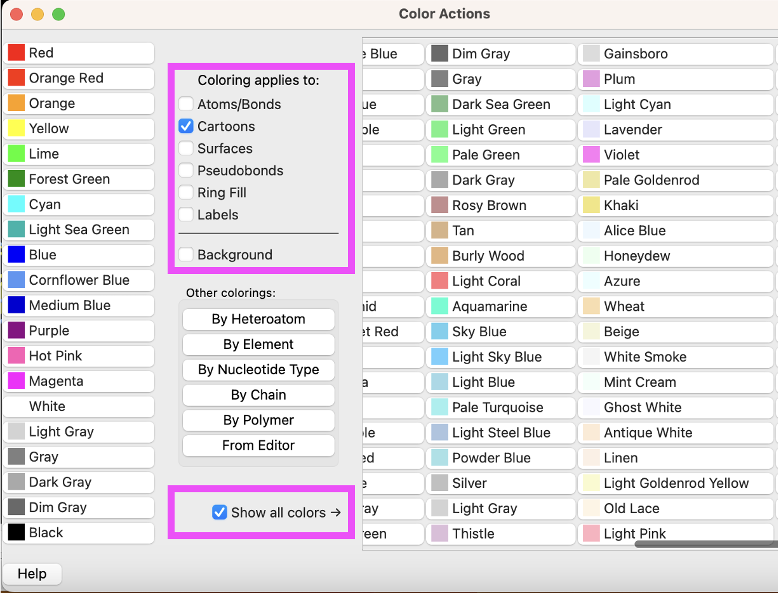Select the Light Coral color

pyautogui.click(x=500, y=282)
